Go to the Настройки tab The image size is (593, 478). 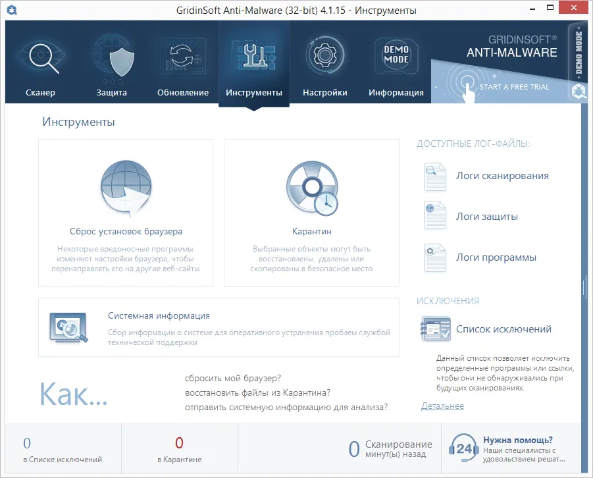[x=325, y=93]
